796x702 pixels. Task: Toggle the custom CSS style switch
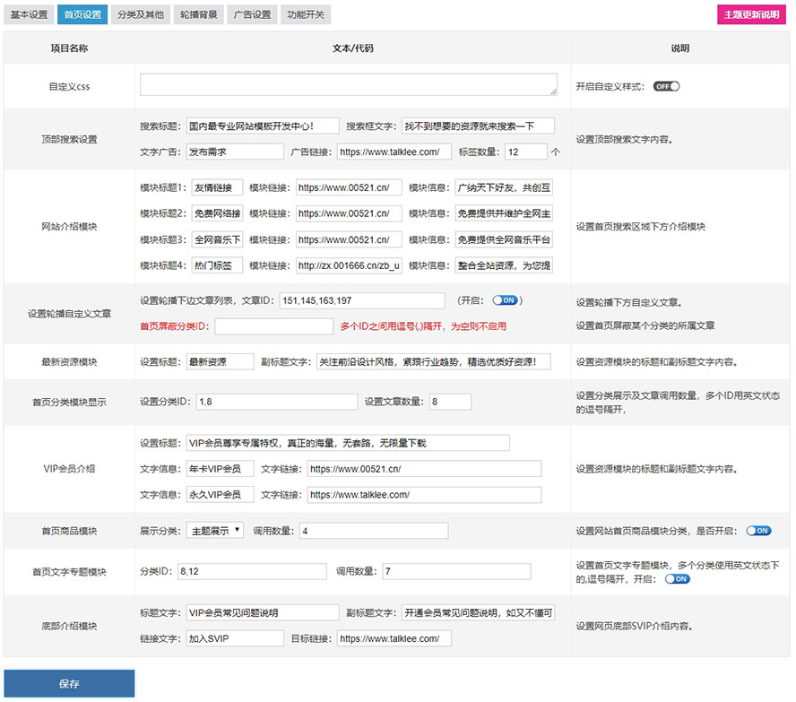666,86
